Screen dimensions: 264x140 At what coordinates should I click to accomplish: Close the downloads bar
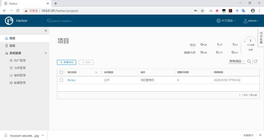tap(260, 135)
